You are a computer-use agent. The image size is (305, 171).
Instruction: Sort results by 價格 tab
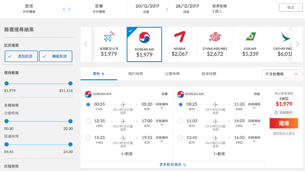pos(99,74)
